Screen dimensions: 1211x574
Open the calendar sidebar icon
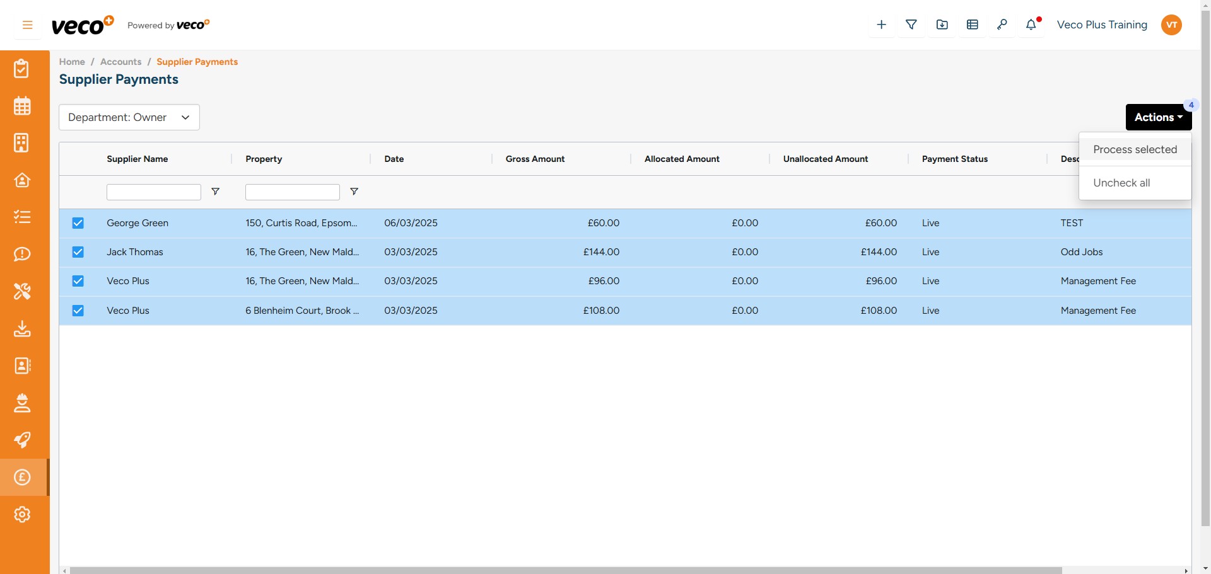point(22,106)
